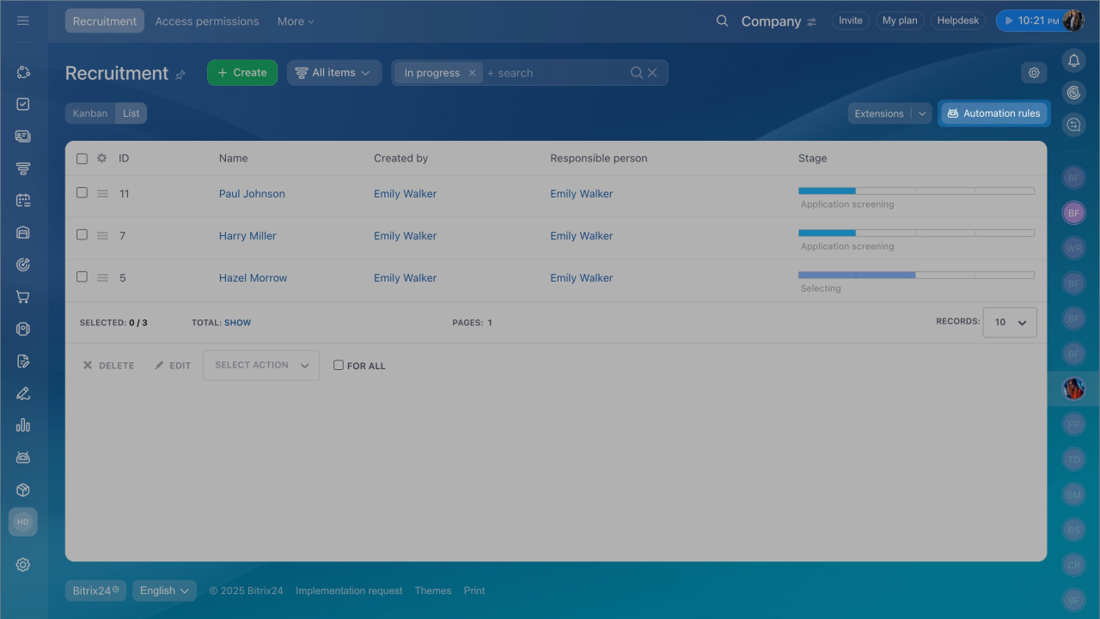Enable the For All checkbox

tap(339, 365)
